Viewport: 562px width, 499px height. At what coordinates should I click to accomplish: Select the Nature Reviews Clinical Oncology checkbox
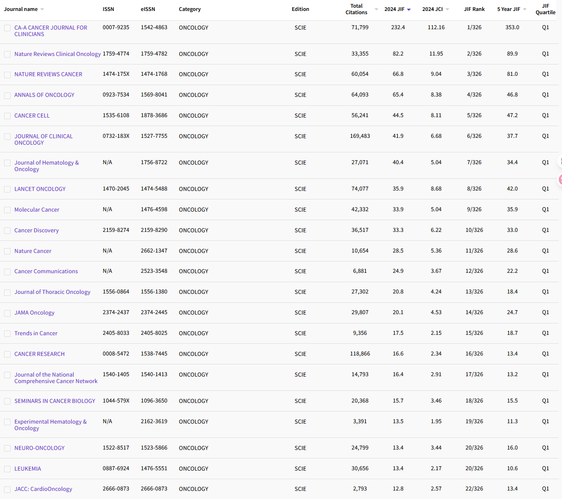pyautogui.click(x=7, y=54)
